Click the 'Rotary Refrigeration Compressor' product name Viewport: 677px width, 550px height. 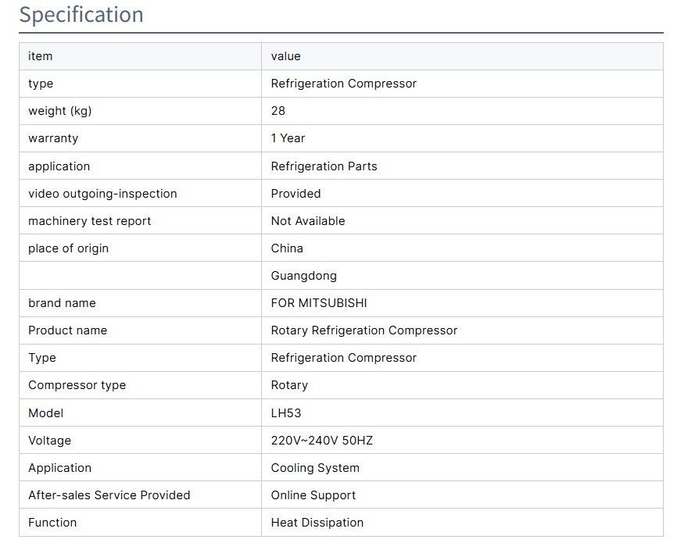click(364, 330)
